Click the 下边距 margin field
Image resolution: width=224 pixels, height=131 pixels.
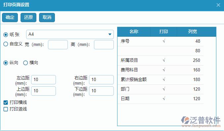102,91
